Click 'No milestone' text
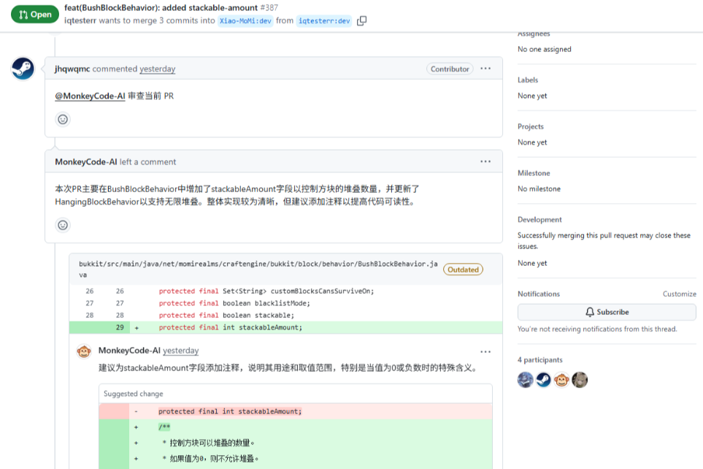Viewport: 703px width, 469px height. [539, 189]
